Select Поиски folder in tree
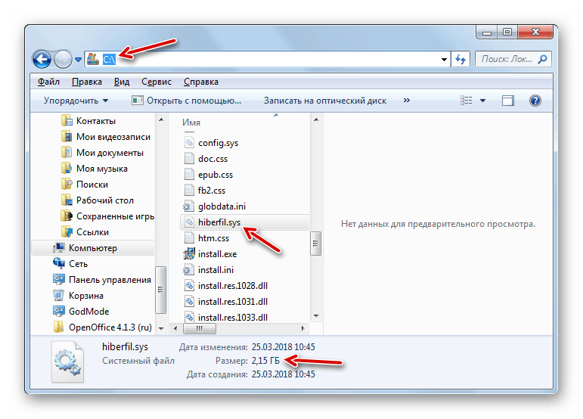The width and height of the screenshot is (583, 419). click(85, 185)
